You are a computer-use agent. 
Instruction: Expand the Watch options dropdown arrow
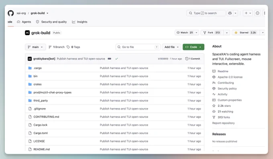(196, 33)
